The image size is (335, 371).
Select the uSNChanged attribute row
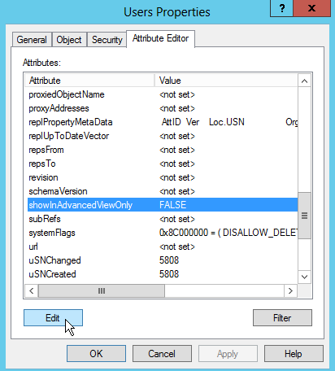coord(163,260)
